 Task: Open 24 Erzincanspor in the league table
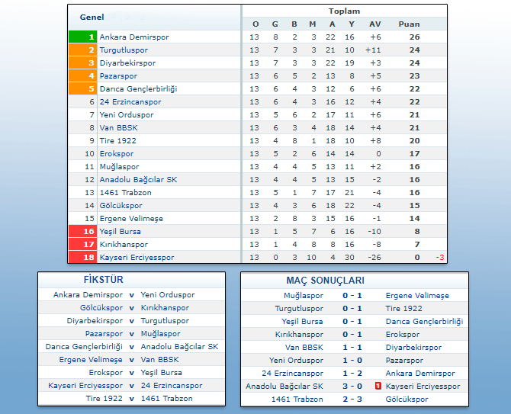click(130, 101)
